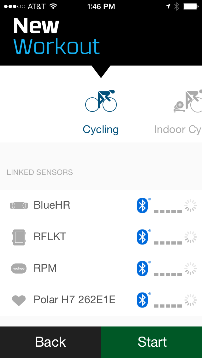
Task: Select the Cycling bicycle icon
Action: coord(101,101)
